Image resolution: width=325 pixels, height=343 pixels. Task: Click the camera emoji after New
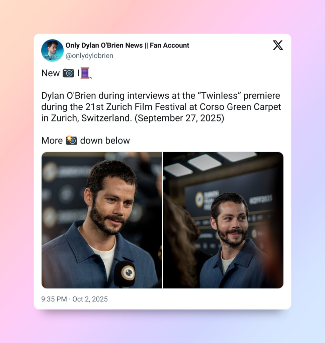tap(68, 73)
